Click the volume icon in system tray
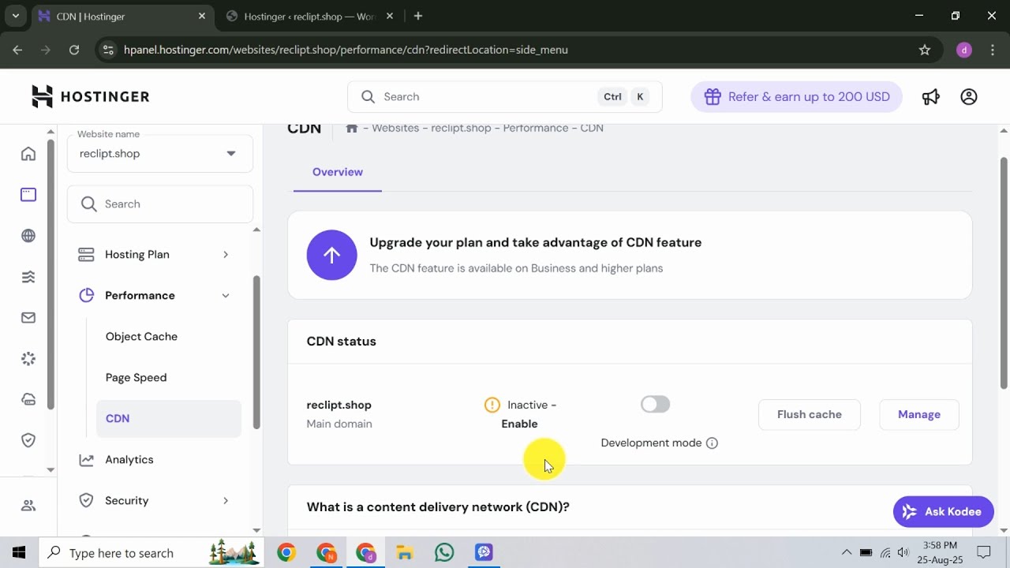The height and width of the screenshot is (568, 1010). pos(903,552)
